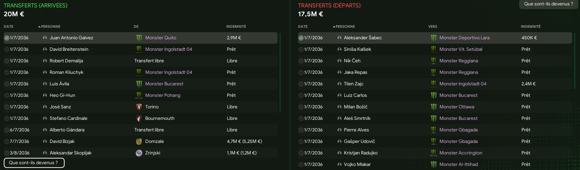Open Monster Ingolstadt 04 link for Tilen Zajc
This screenshot has height=170, width=580.
tap(463, 84)
